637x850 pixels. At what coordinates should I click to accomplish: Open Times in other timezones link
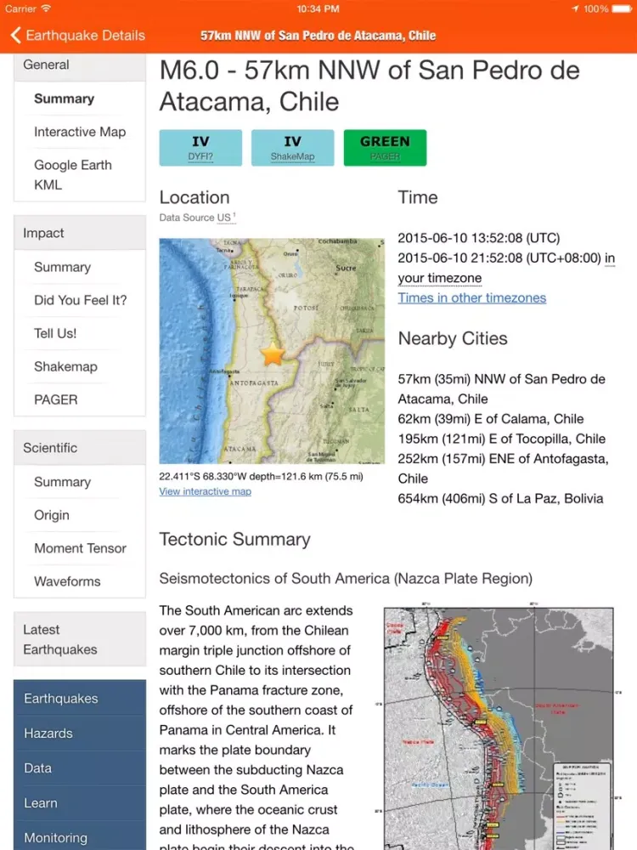(471, 297)
